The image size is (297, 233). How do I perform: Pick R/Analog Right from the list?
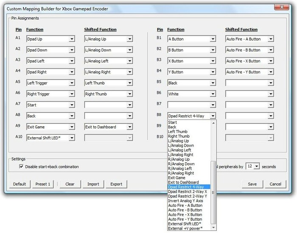[x=189, y=173]
